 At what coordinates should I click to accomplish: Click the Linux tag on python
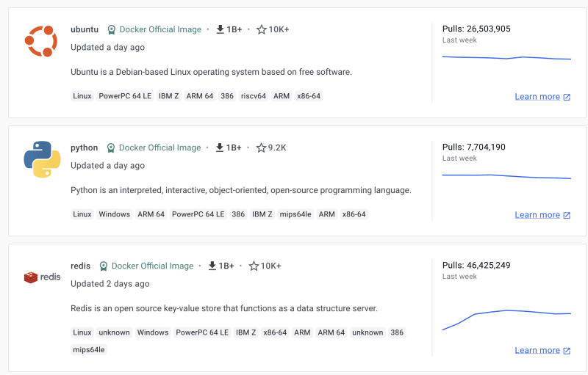(82, 214)
